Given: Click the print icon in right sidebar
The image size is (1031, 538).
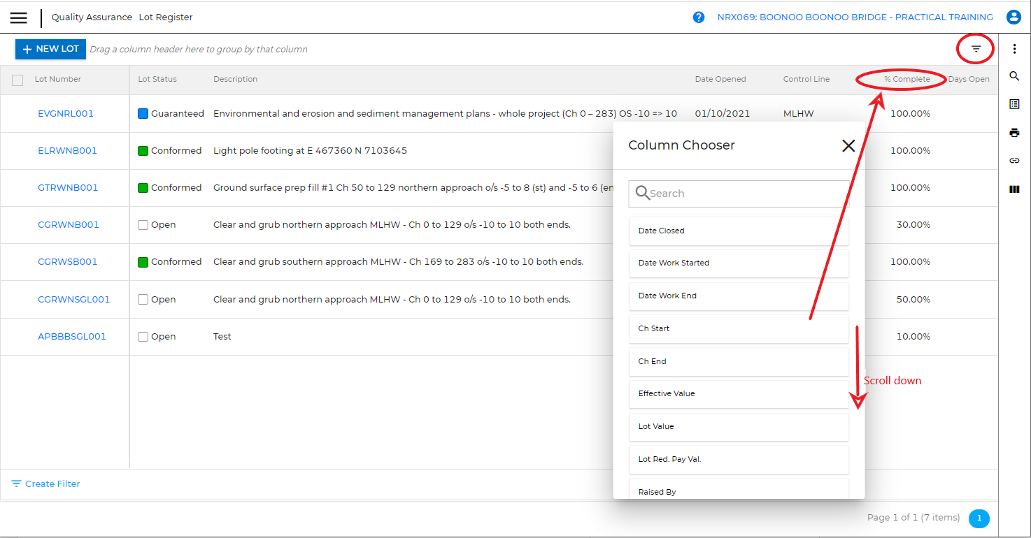Looking at the screenshot, I should [1014, 133].
